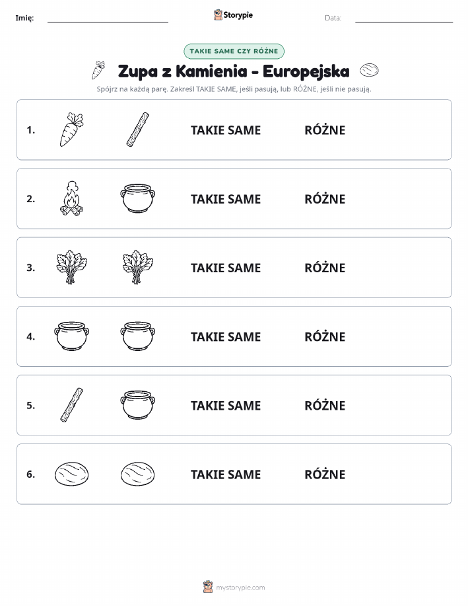
Task: Choose RÓŻNE for row 5
Action: (325, 405)
